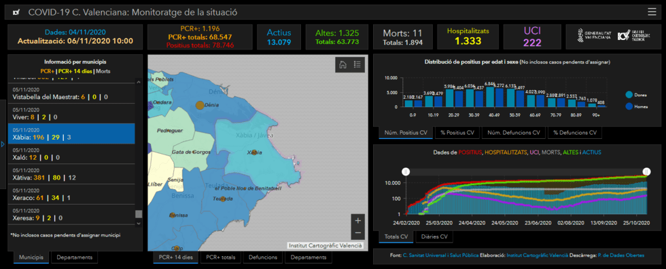Select the Víver municipality row
The height and width of the screenshot is (269, 666).
71,114
